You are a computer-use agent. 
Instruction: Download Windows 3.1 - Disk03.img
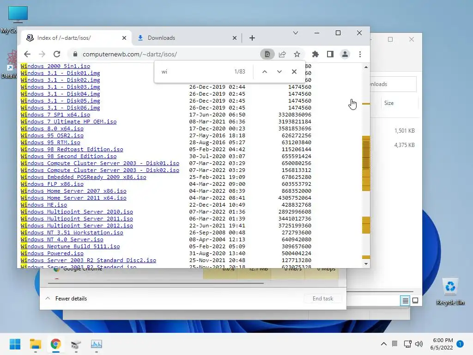61,87
